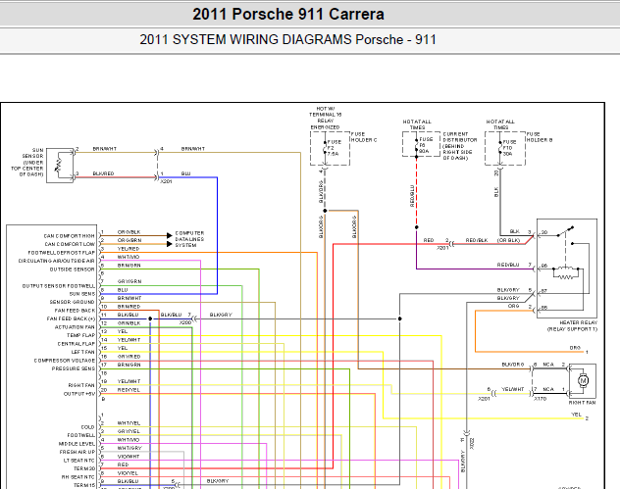
Task: Click the '(OR BLK)' note near the heater relay
Action: click(x=508, y=240)
